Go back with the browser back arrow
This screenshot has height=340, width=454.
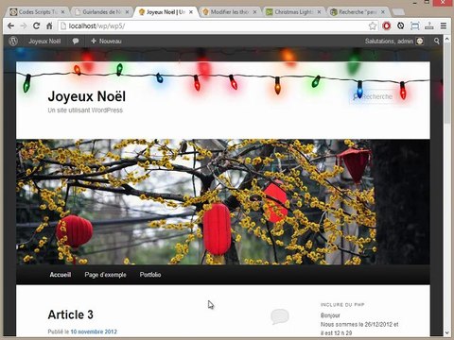[x=11, y=25]
